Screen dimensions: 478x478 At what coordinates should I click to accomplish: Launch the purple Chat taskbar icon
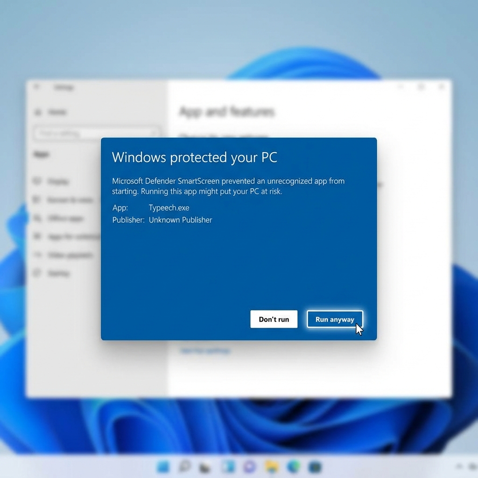coord(250,466)
